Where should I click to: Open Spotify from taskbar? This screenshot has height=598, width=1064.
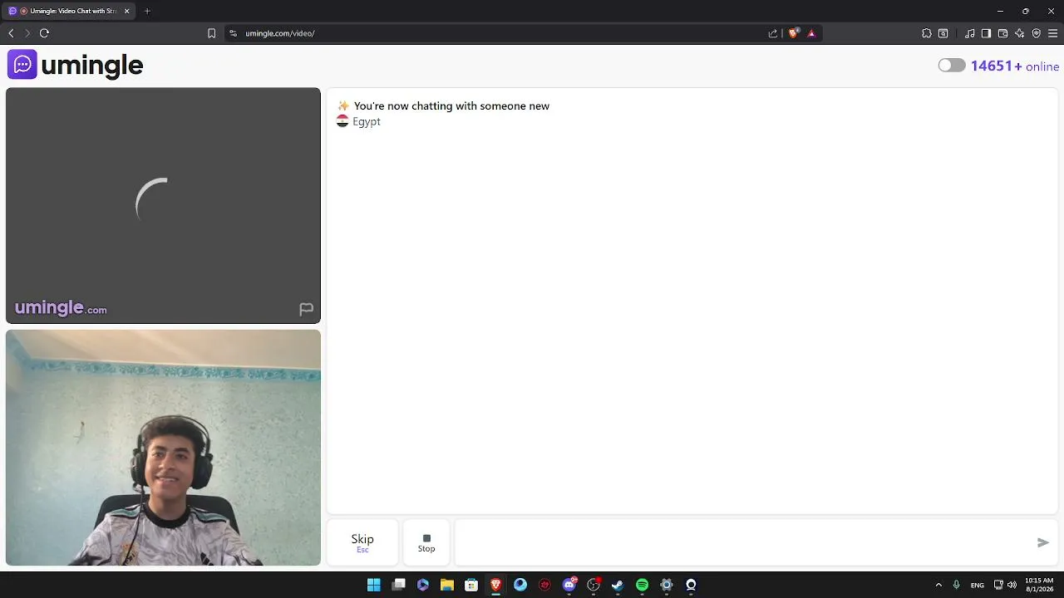[643, 585]
